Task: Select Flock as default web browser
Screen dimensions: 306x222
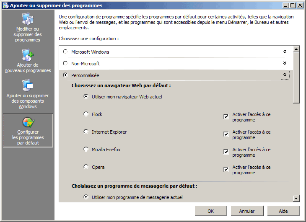Action: point(86,114)
